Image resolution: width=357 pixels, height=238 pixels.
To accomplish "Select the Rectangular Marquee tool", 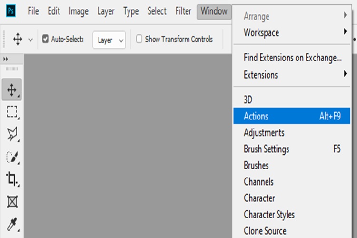I will pyautogui.click(x=12, y=111).
